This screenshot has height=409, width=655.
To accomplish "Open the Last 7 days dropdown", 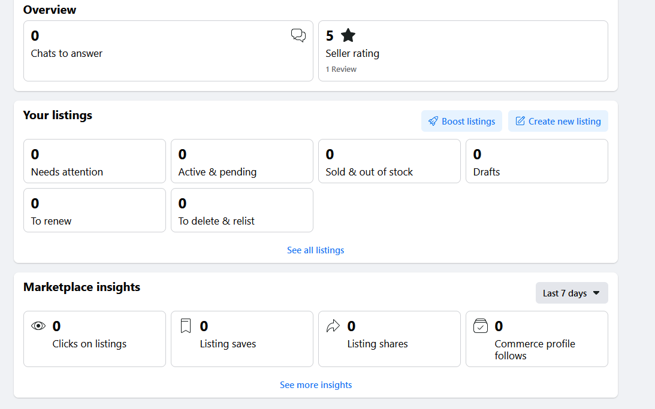I will pos(571,293).
